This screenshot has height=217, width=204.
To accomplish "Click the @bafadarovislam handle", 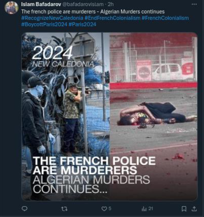I will (83, 4).
